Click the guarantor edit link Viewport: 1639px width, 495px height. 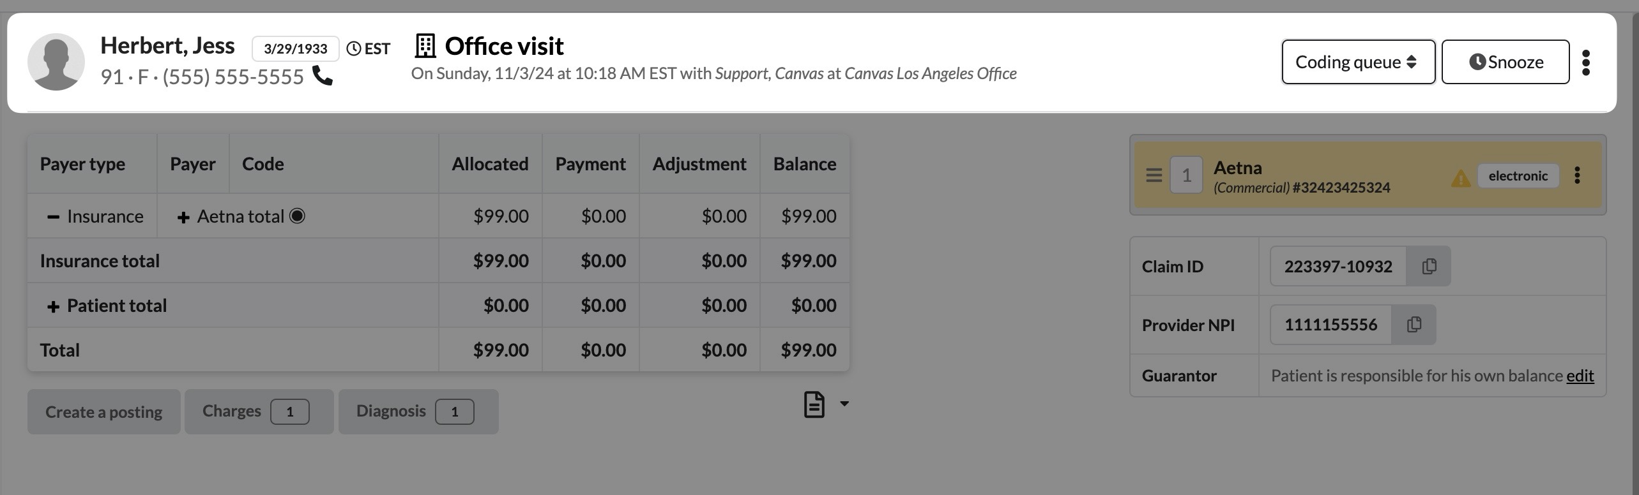click(1580, 376)
